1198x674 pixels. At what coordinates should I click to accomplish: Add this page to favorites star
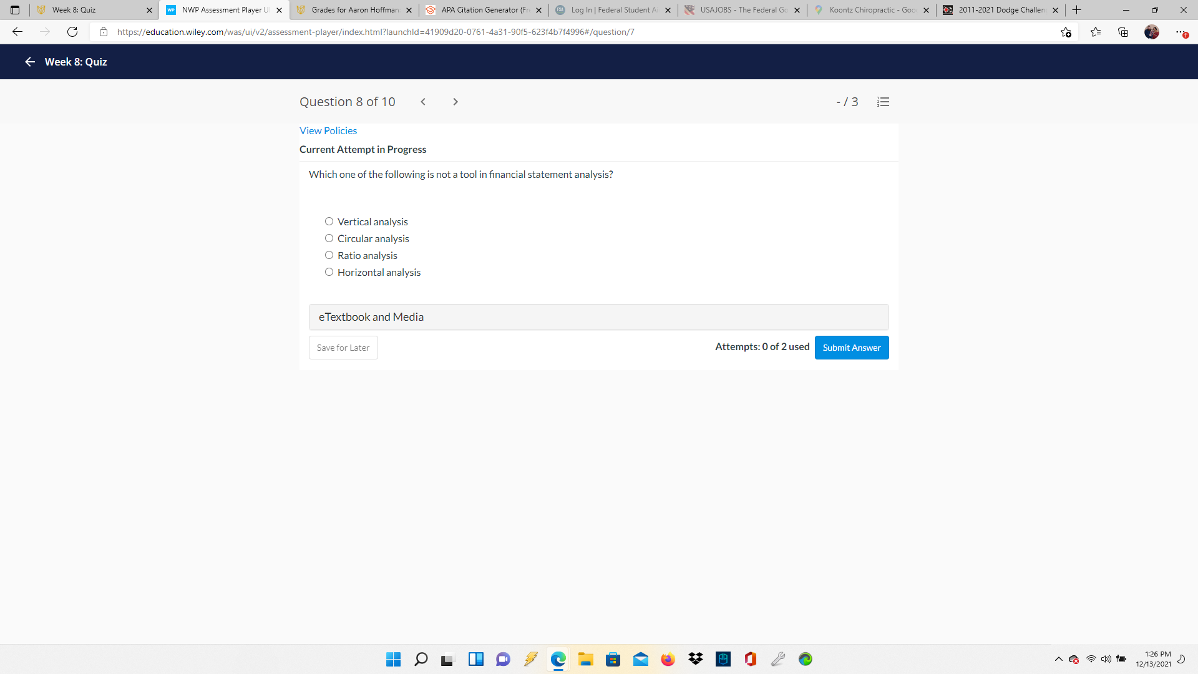coord(1066,32)
